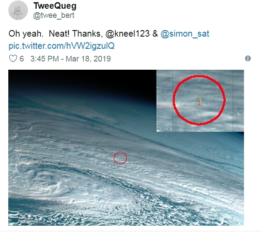Click the small red circle on clouds
The height and width of the screenshot is (234, 261).
click(120, 158)
